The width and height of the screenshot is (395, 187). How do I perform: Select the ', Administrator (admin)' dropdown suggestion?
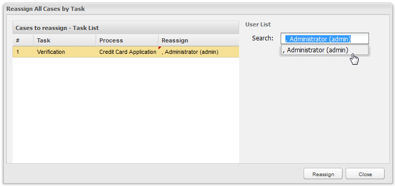[x=325, y=50]
